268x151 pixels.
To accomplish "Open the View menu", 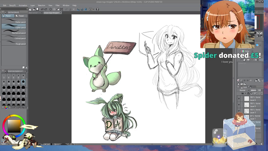I will tap(50, 5).
